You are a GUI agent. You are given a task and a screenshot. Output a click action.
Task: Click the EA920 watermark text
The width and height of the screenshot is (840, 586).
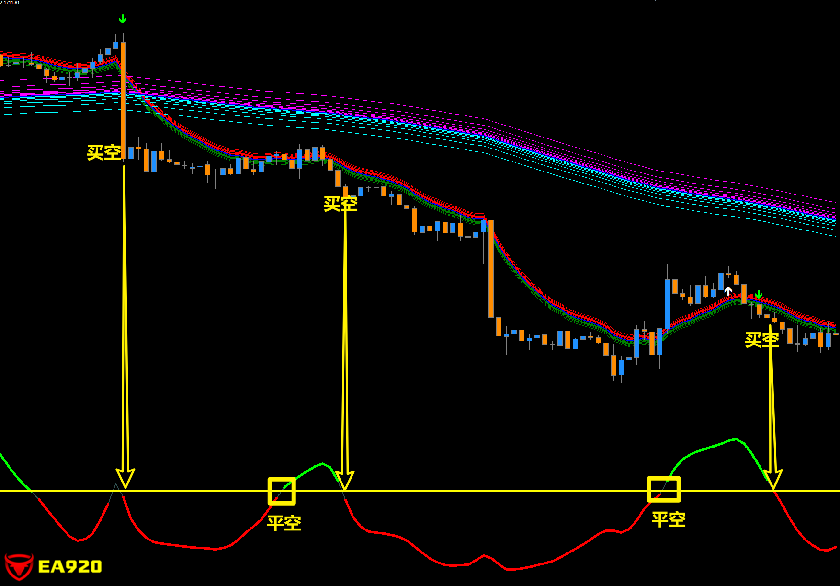70,567
